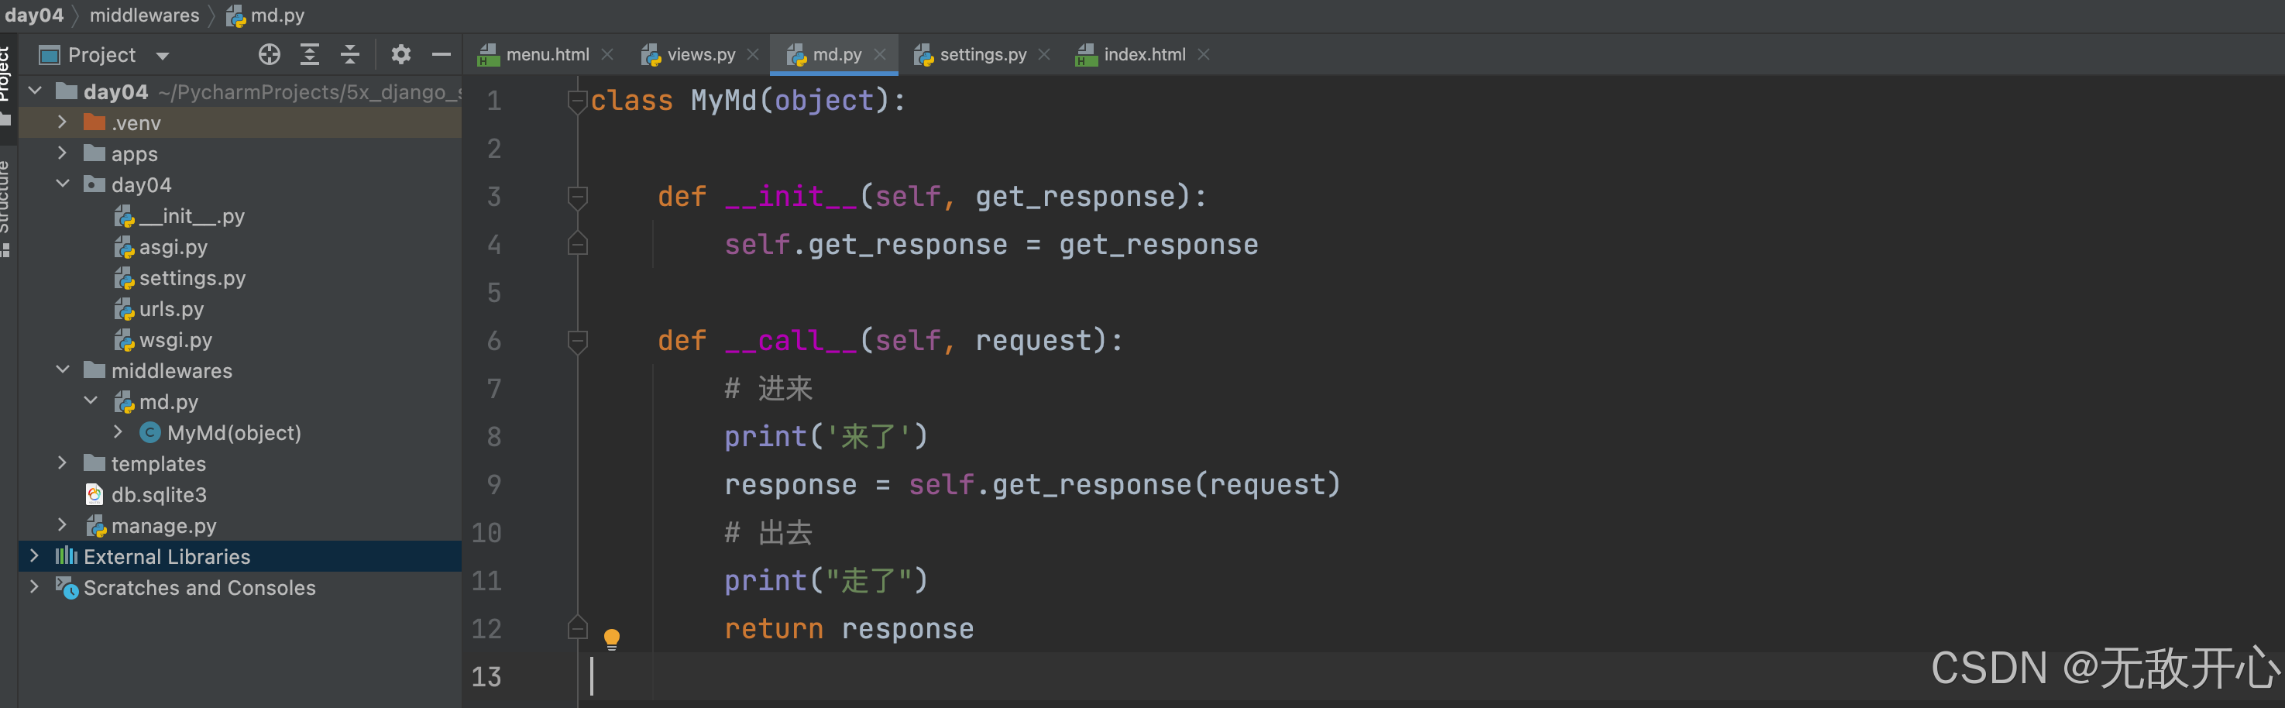Select urls.py in the tree
The width and height of the screenshot is (2285, 708).
point(160,309)
